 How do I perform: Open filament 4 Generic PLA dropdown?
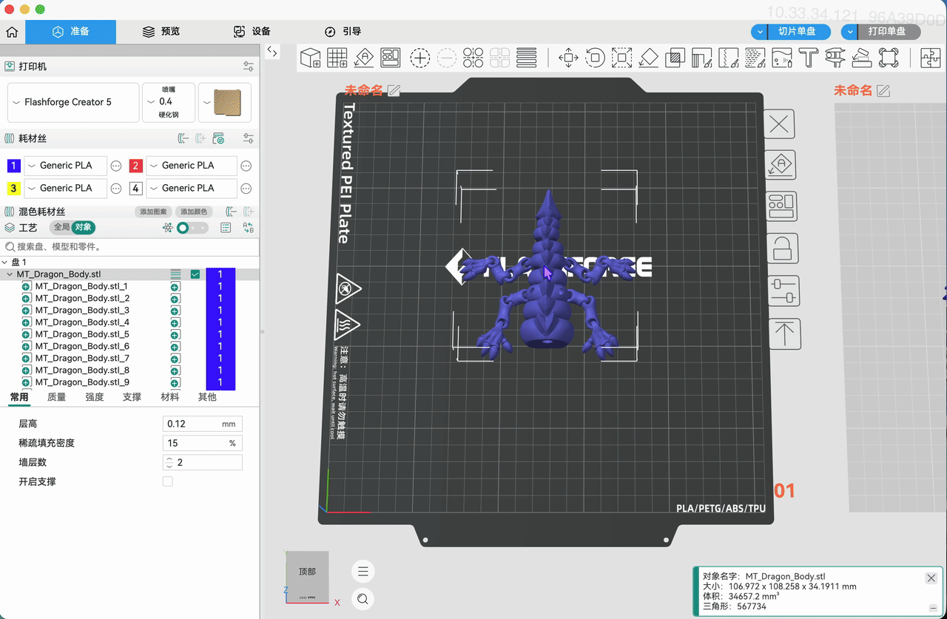192,188
